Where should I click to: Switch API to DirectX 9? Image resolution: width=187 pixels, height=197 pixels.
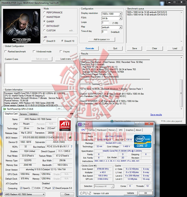(x=44, y=41)
